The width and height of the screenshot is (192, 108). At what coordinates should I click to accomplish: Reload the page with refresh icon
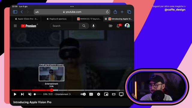coord(107,12)
